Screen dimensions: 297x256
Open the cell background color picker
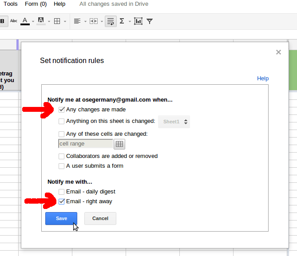point(41,21)
